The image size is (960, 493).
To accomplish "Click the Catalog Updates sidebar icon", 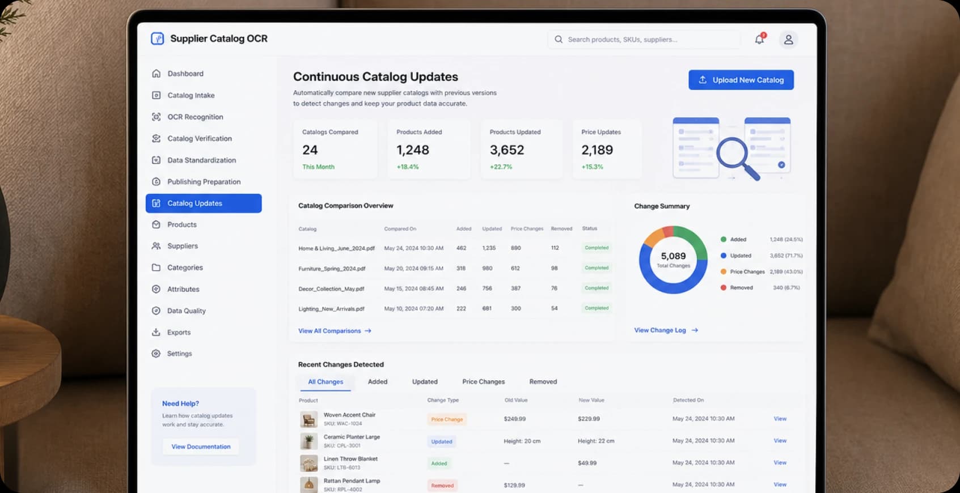I will pyautogui.click(x=156, y=203).
